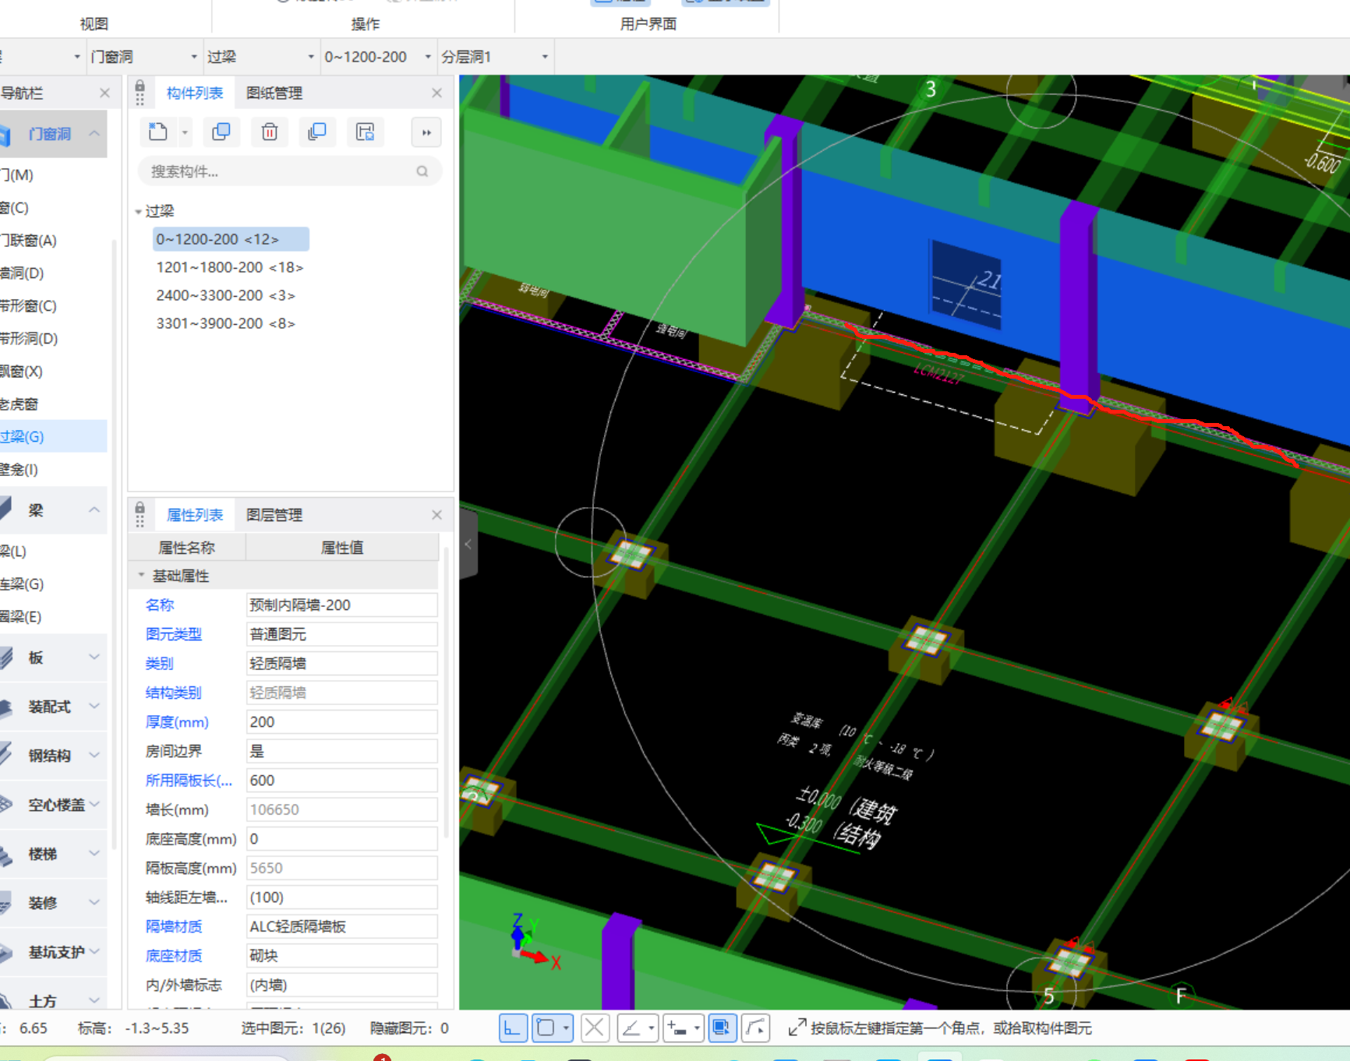The height and width of the screenshot is (1061, 1350).
Task: Click the copy component icon
Action: [221, 132]
